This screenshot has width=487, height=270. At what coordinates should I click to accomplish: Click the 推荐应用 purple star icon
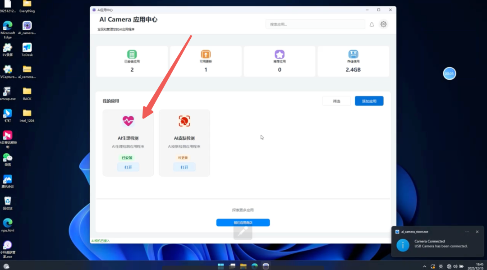(x=280, y=54)
